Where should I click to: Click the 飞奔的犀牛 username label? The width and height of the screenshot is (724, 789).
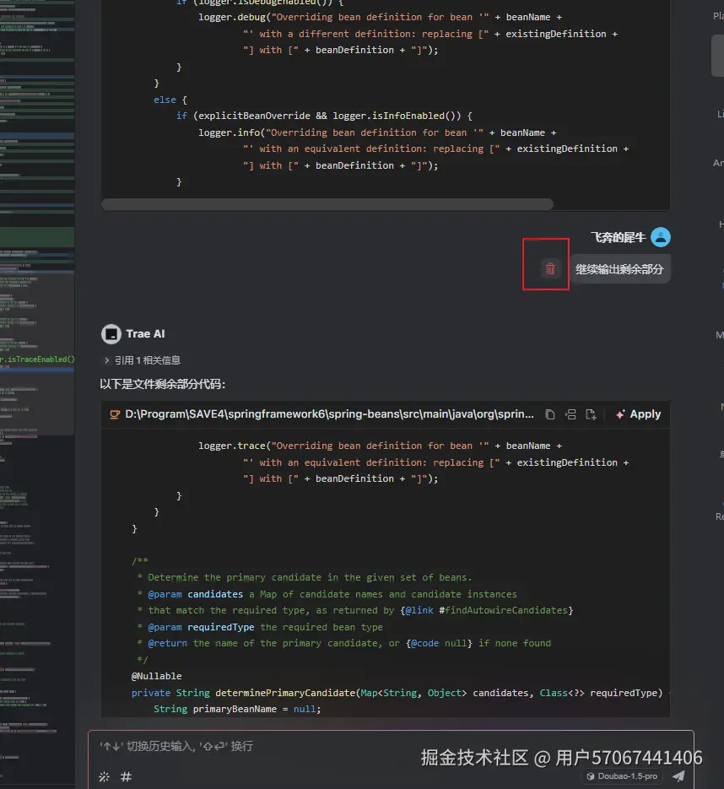[618, 238]
